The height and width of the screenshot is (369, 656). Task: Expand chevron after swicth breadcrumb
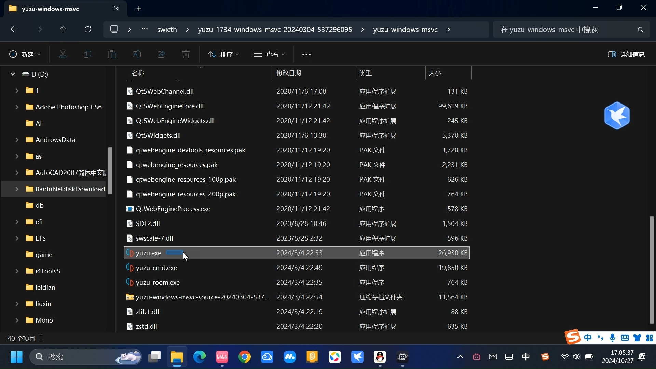187,30
